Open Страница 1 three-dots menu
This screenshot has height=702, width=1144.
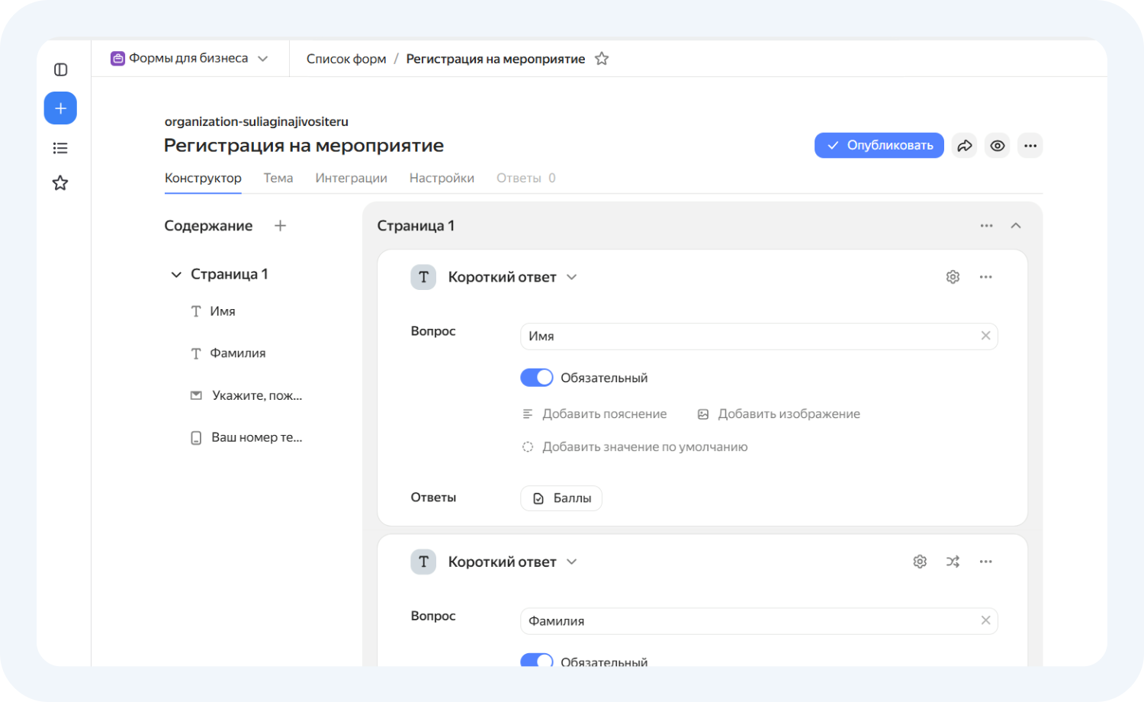pyautogui.click(x=987, y=226)
